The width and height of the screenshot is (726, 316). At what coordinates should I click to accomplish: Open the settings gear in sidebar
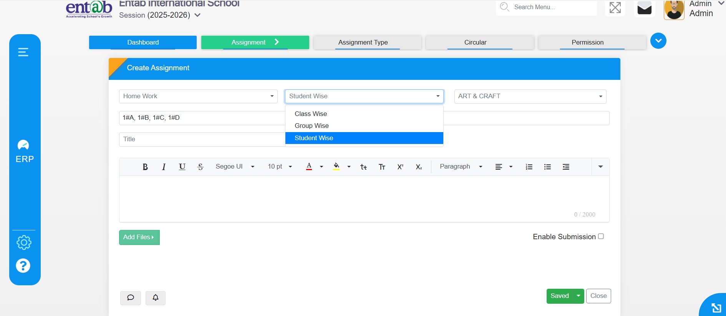tap(24, 242)
